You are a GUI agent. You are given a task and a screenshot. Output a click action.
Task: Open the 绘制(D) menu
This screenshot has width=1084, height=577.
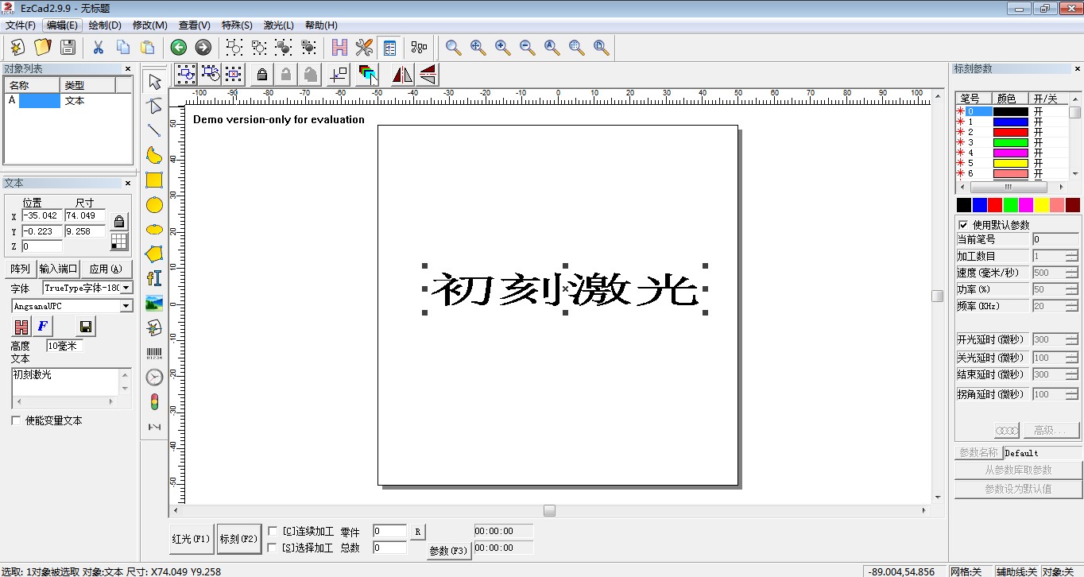pyautogui.click(x=103, y=25)
